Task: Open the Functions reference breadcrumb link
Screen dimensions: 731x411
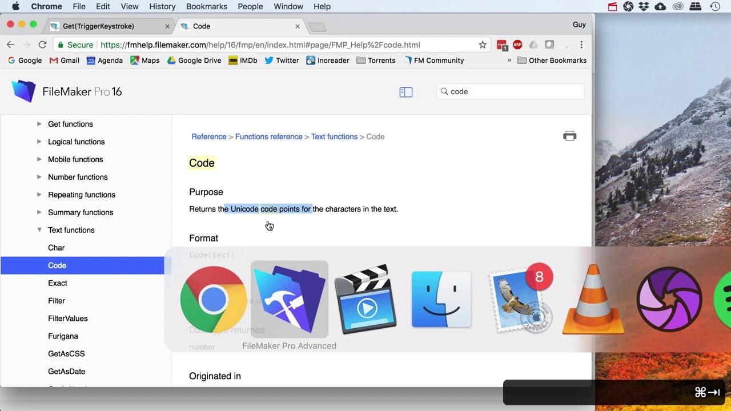Action: (269, 136)
